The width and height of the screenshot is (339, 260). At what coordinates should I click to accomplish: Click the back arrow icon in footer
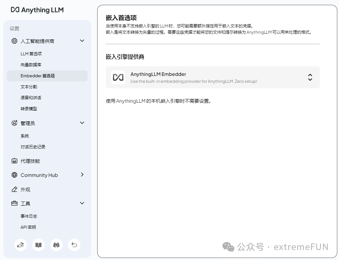click(x=74, y=245)
